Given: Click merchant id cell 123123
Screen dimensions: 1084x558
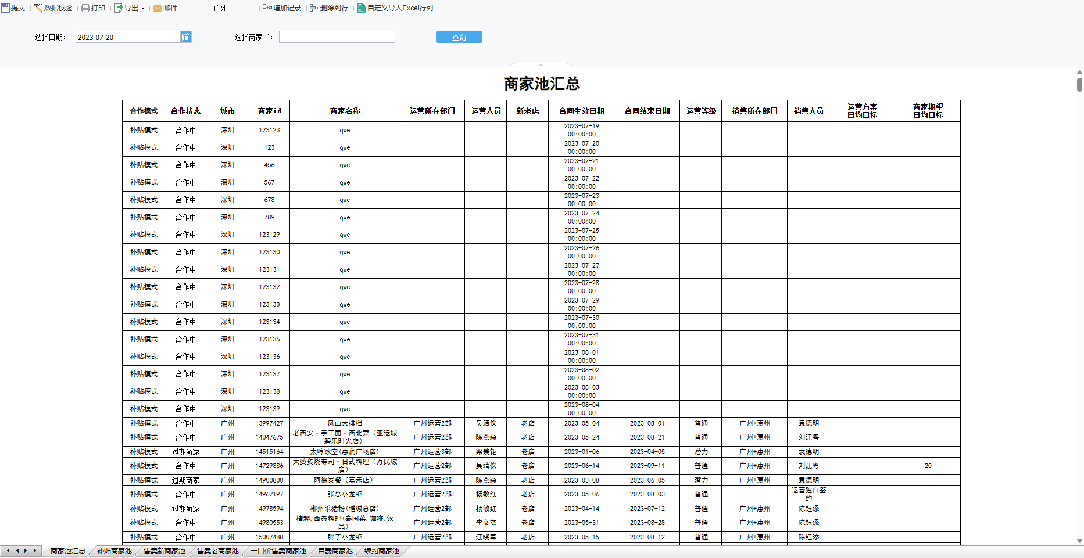Looking at the screenshot, I should tap(269, 130).
